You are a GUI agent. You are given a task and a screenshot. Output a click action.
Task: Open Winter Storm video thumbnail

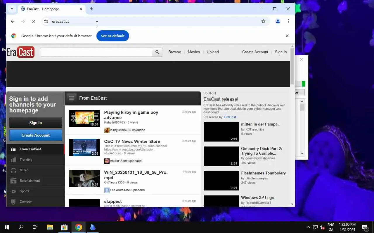(x=85, y=147)
